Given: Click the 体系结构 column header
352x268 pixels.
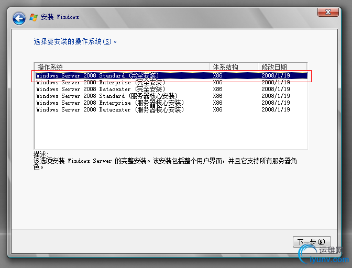Looking at the screenshot, I should [234, 67].
